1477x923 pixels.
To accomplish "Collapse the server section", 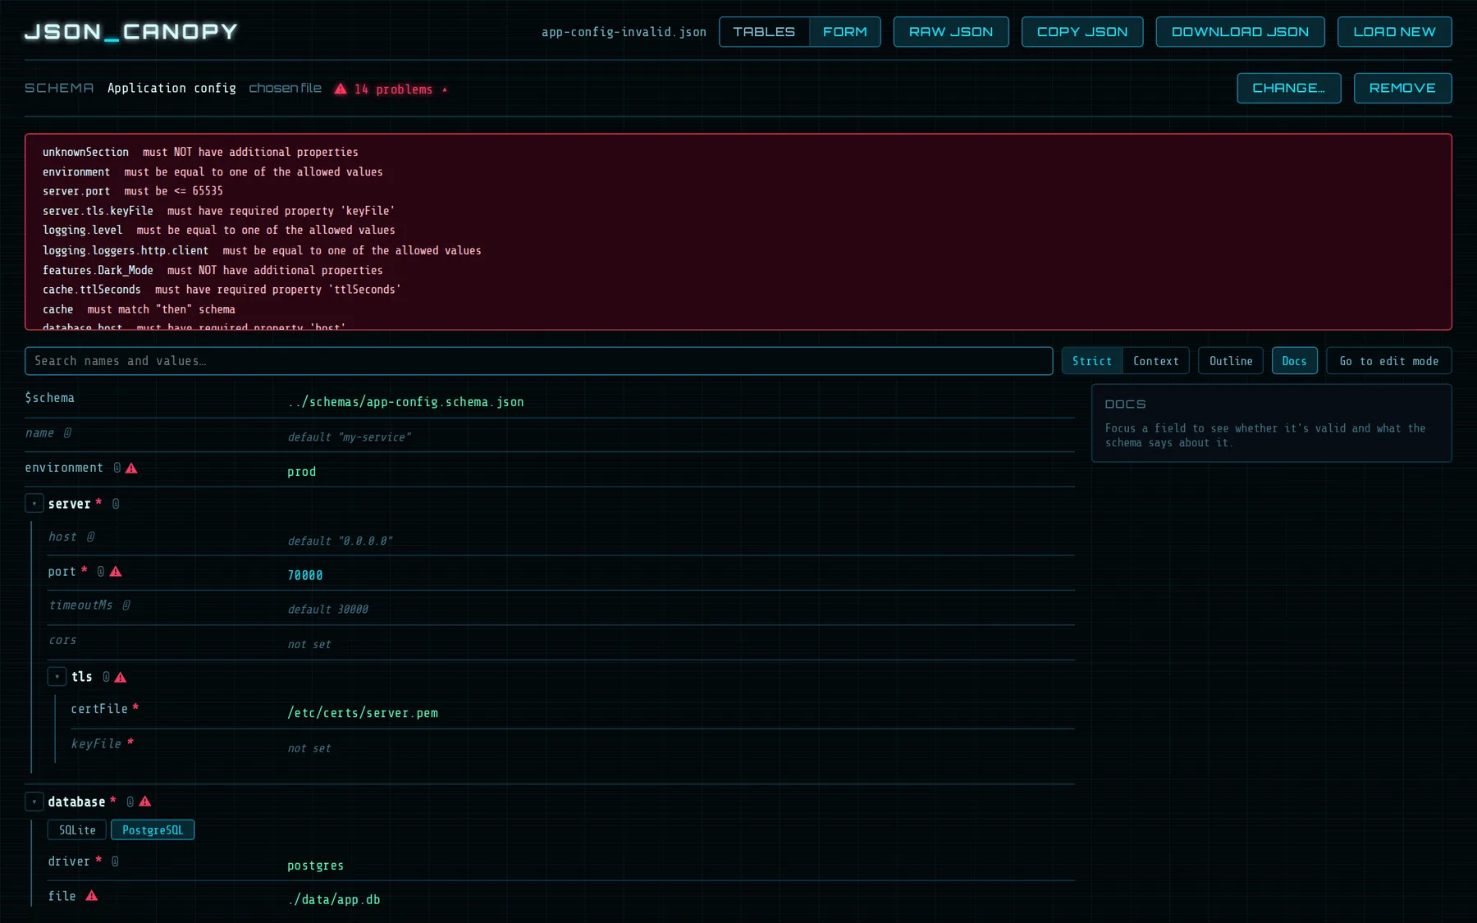I will (34, 504).
